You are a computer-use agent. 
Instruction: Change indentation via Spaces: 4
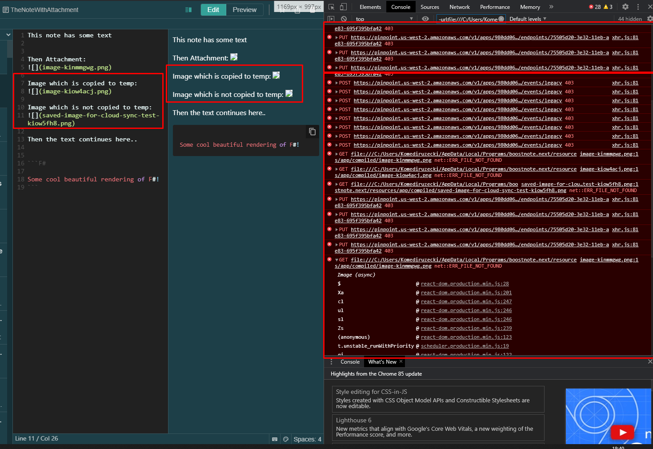pos(307,439)
